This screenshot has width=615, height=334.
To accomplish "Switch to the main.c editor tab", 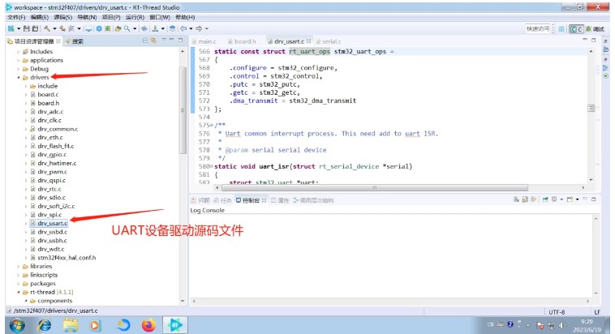I will 204,41.
